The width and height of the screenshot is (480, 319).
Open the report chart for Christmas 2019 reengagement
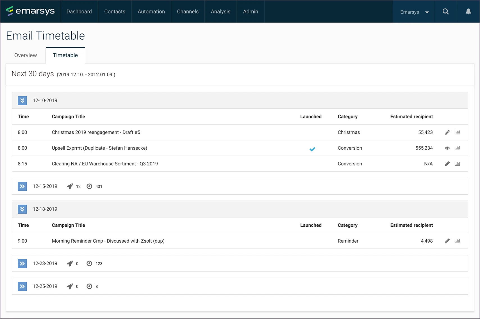(457, 132)
